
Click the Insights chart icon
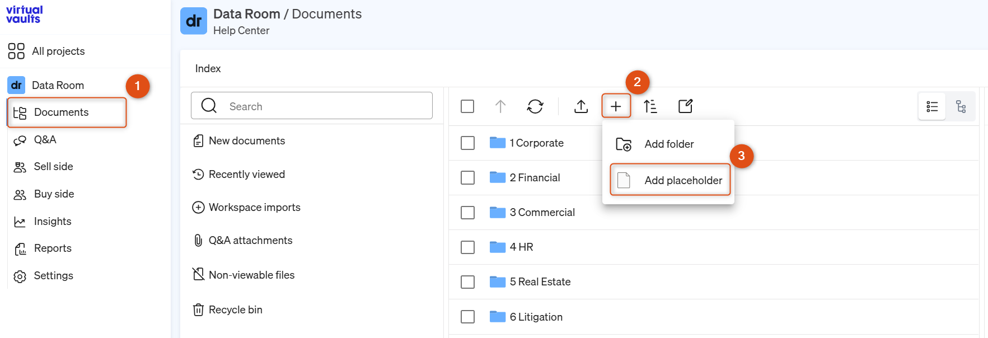[x=20, y=222]
